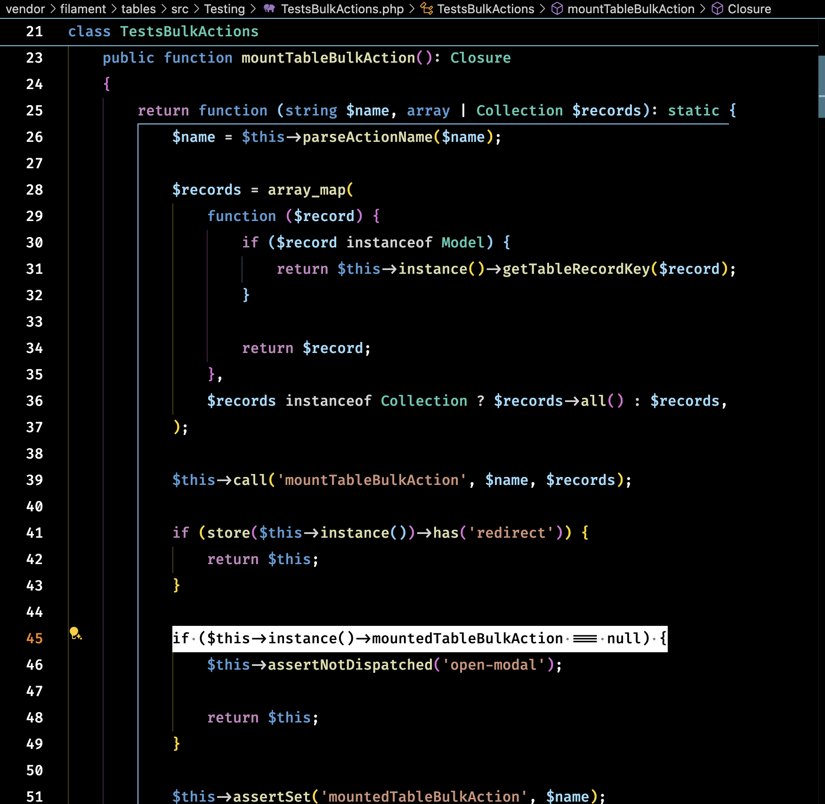
Task: Open the TestsBulkActions.php file breadcrumb
Action: point(342,8)
